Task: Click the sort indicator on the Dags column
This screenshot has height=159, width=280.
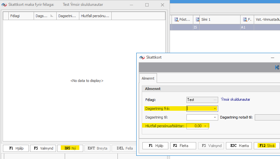Action: [x=51, y=16]
